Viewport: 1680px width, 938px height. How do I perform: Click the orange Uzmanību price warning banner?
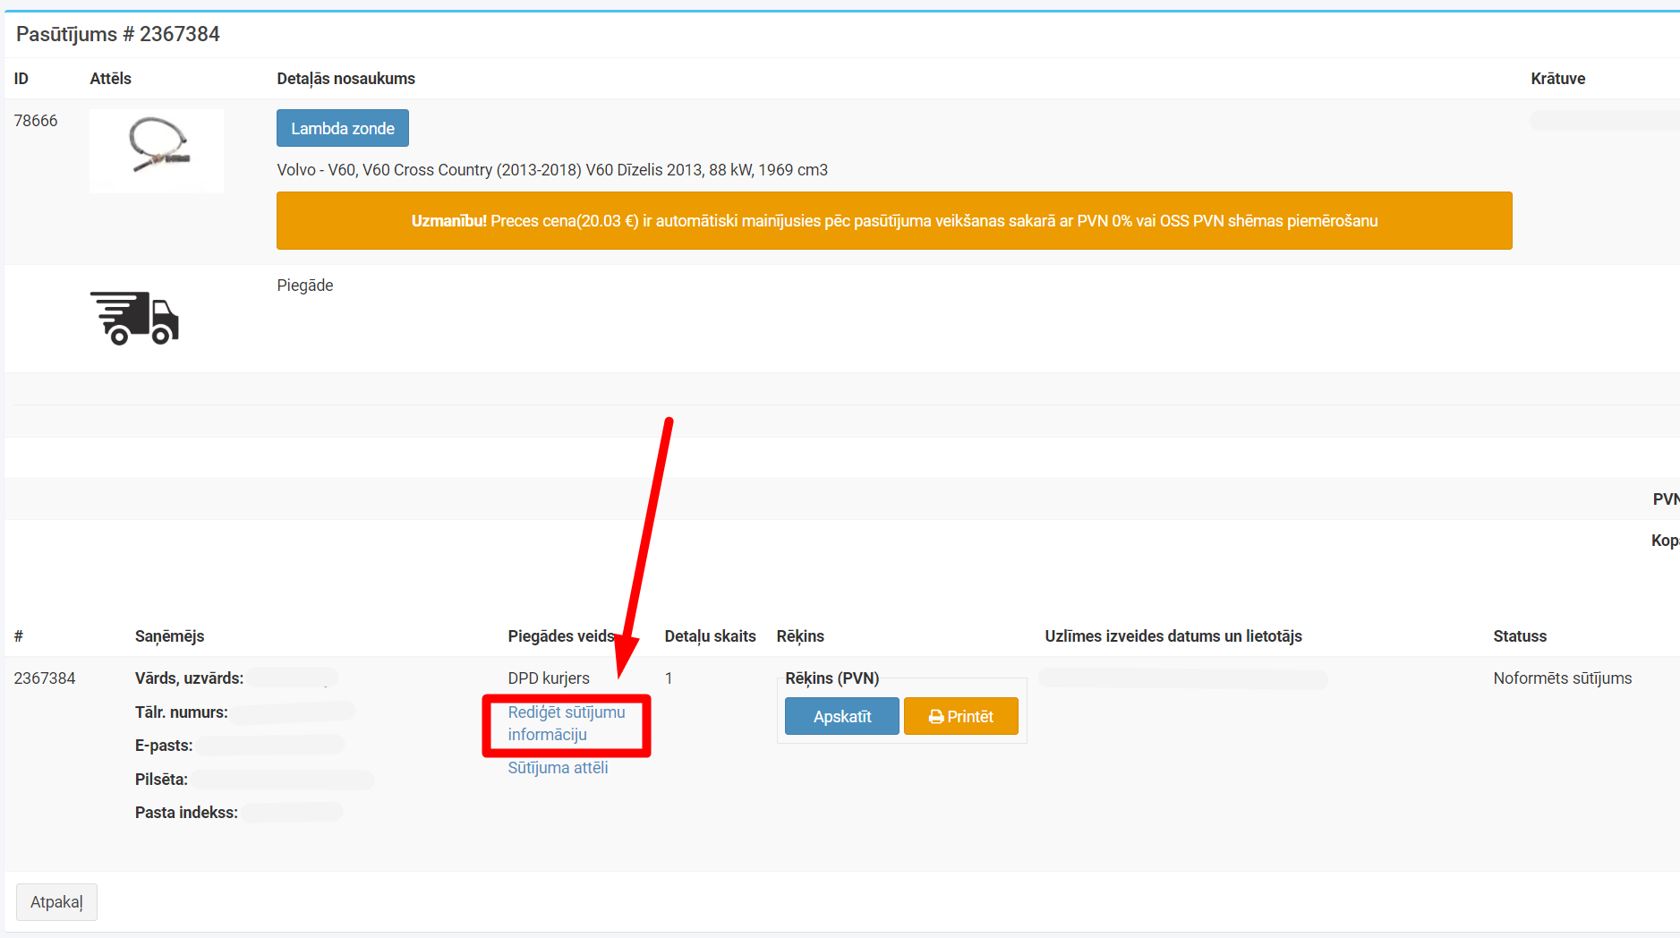893,221
